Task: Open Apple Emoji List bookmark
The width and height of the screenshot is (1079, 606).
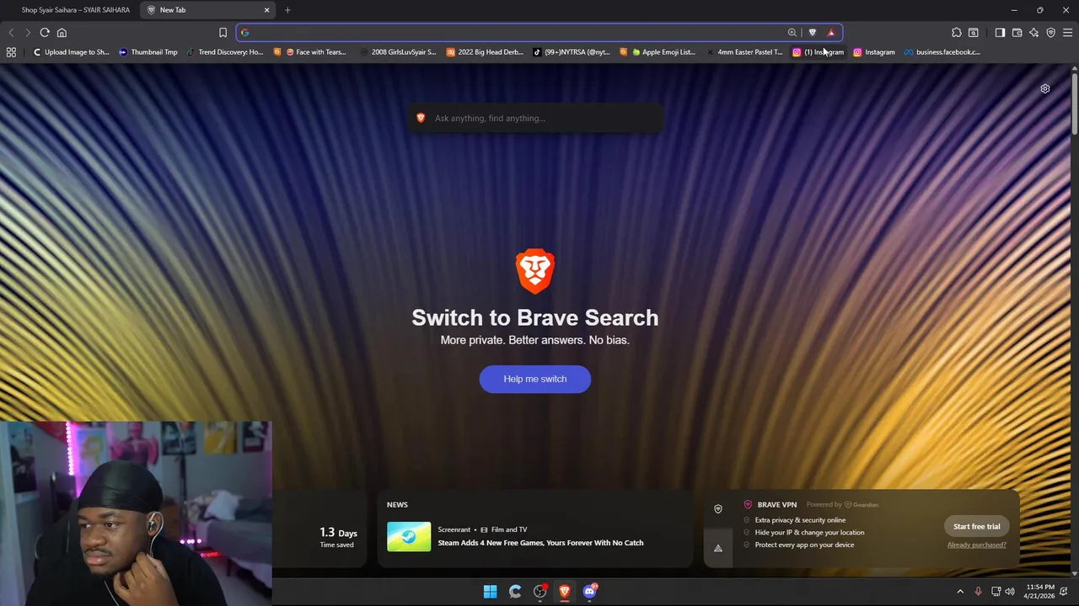Action: point(658,52)
